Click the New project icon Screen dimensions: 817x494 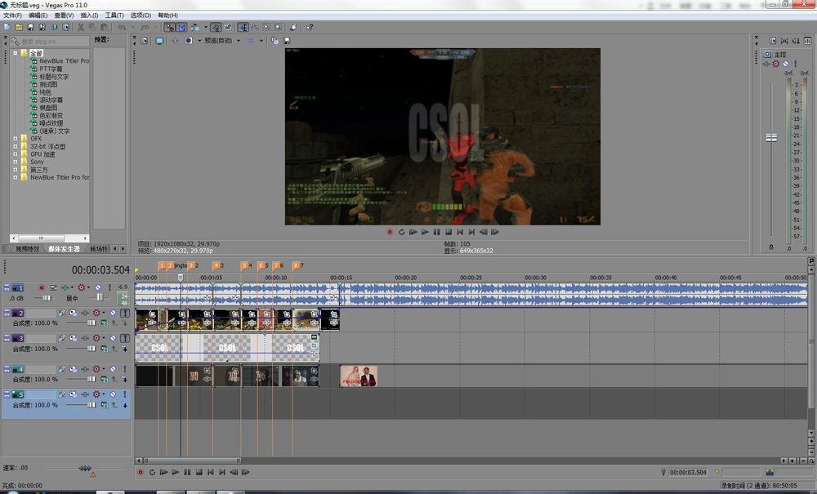(7, 27)
